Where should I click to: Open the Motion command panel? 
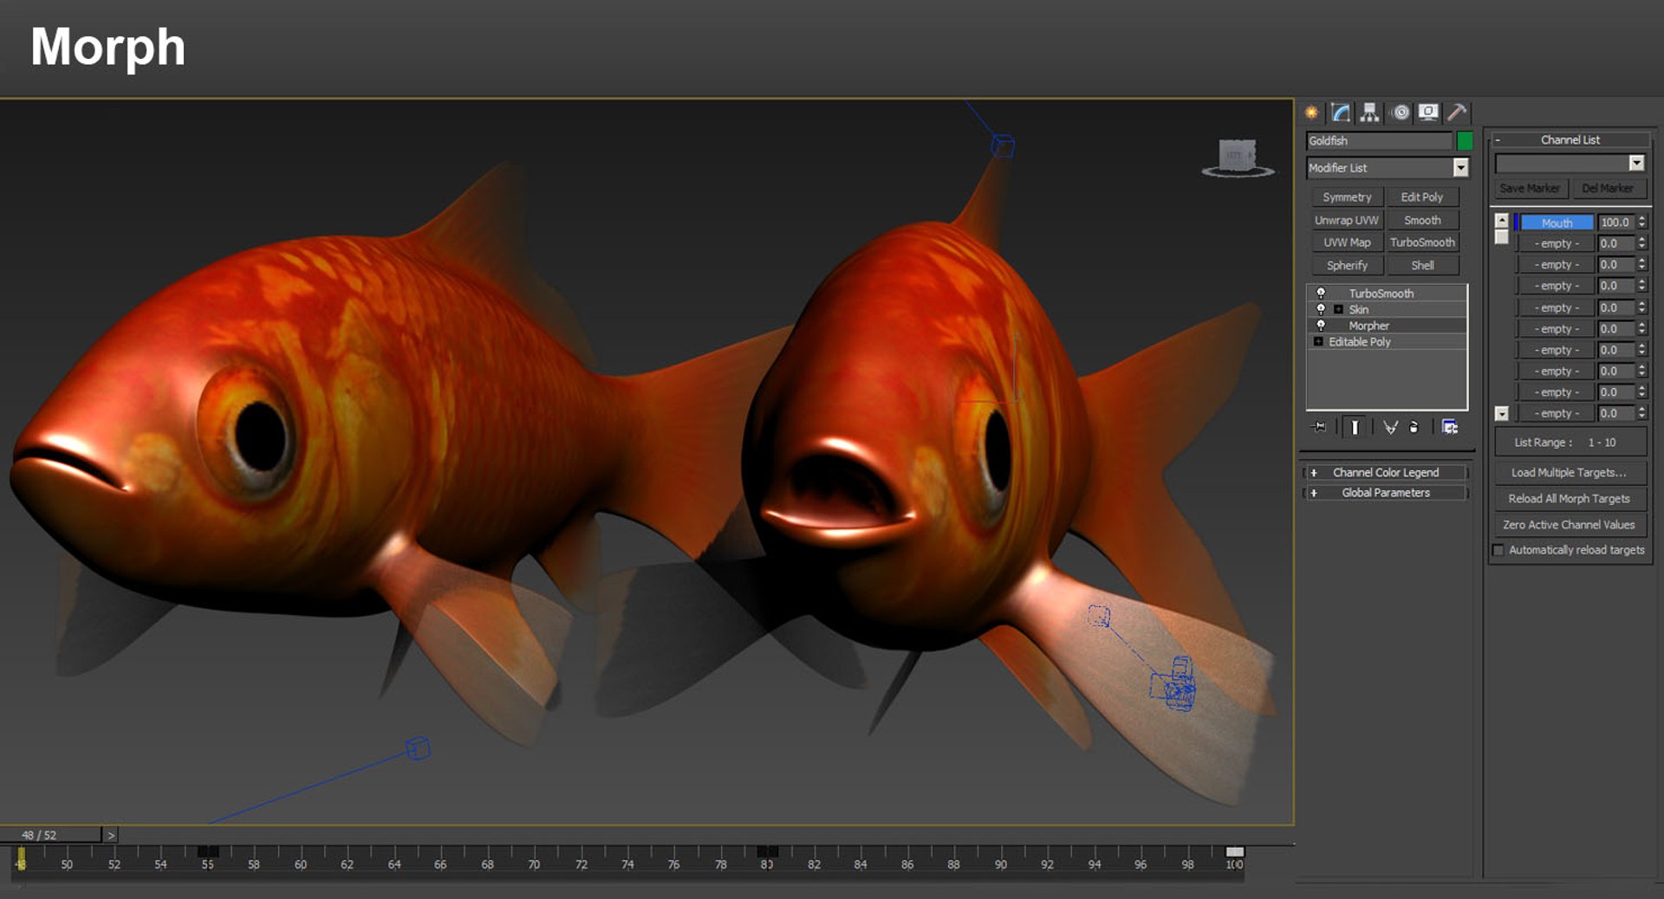1400,113
